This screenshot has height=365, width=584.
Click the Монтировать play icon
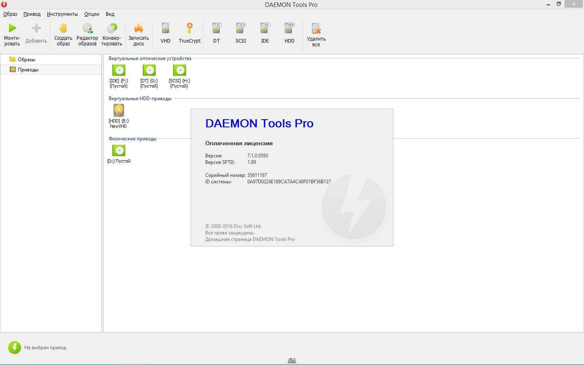coord(13,28)
